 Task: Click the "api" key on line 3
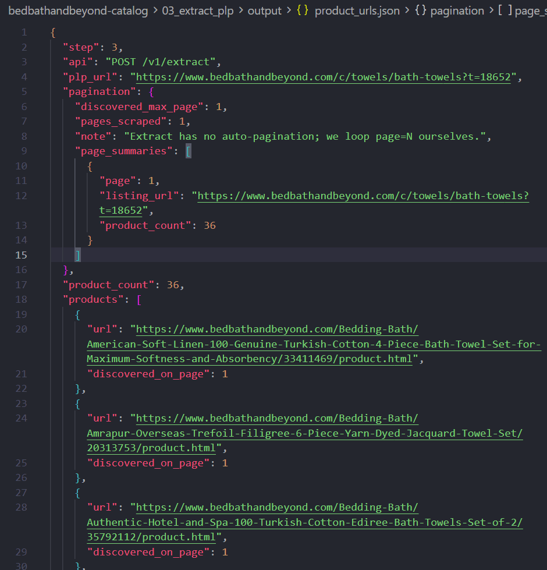pyautogui.click(x=78, y=62)
